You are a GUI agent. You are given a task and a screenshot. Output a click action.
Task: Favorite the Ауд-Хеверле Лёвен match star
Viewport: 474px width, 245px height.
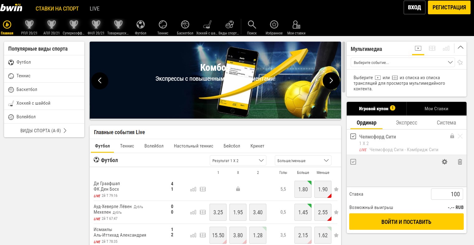tap(336, 212)
